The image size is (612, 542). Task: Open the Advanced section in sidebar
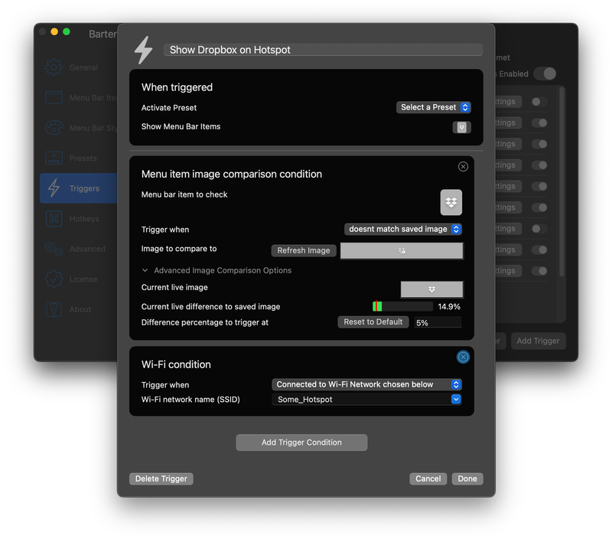76,249
